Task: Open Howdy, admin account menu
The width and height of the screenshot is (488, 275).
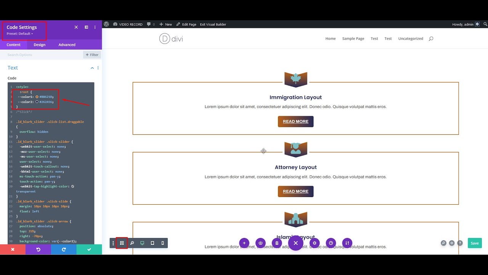Action: coord(466,24)
